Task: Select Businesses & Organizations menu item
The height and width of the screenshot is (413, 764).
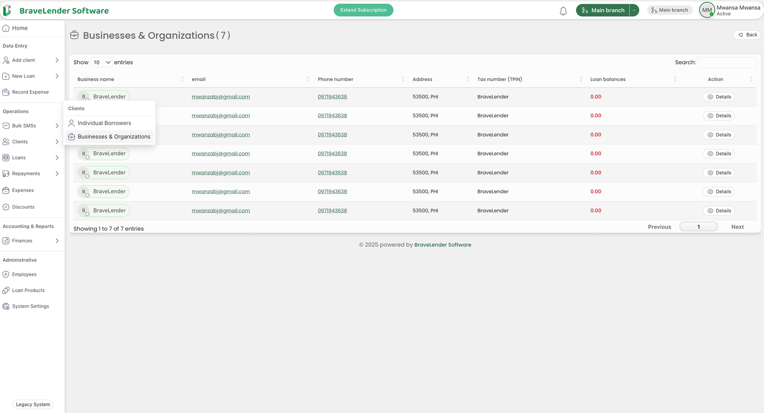Action: click(109, 137)
